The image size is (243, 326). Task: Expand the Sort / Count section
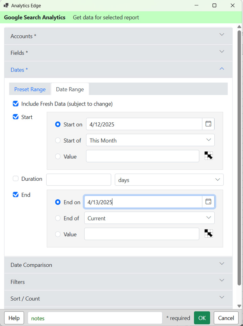(x=118, y=299)
